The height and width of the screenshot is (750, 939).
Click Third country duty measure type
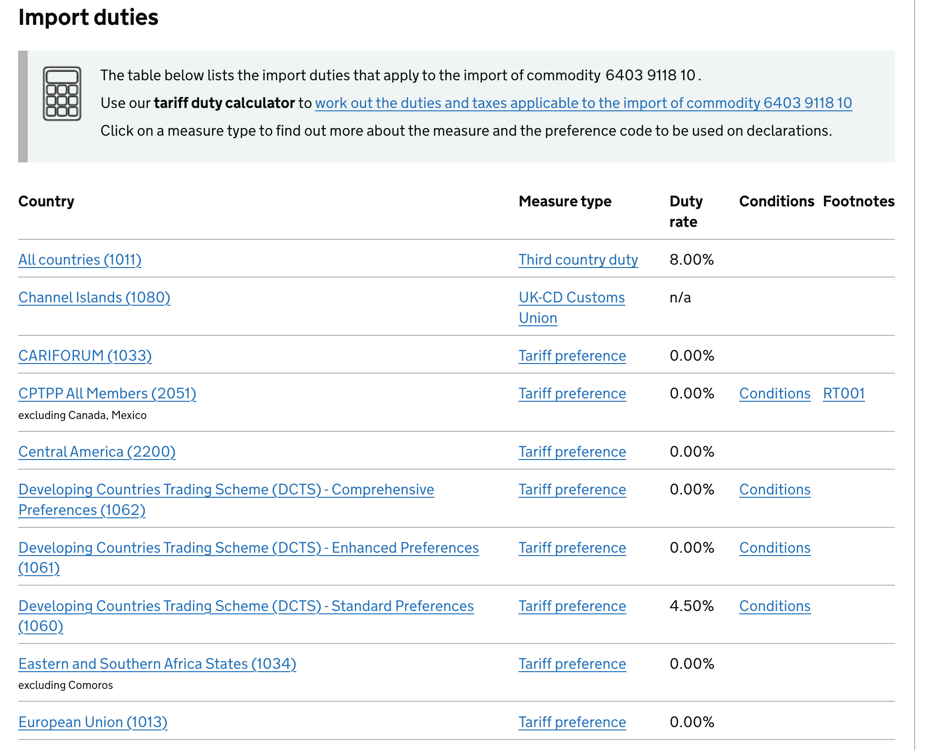pos(578,259)
